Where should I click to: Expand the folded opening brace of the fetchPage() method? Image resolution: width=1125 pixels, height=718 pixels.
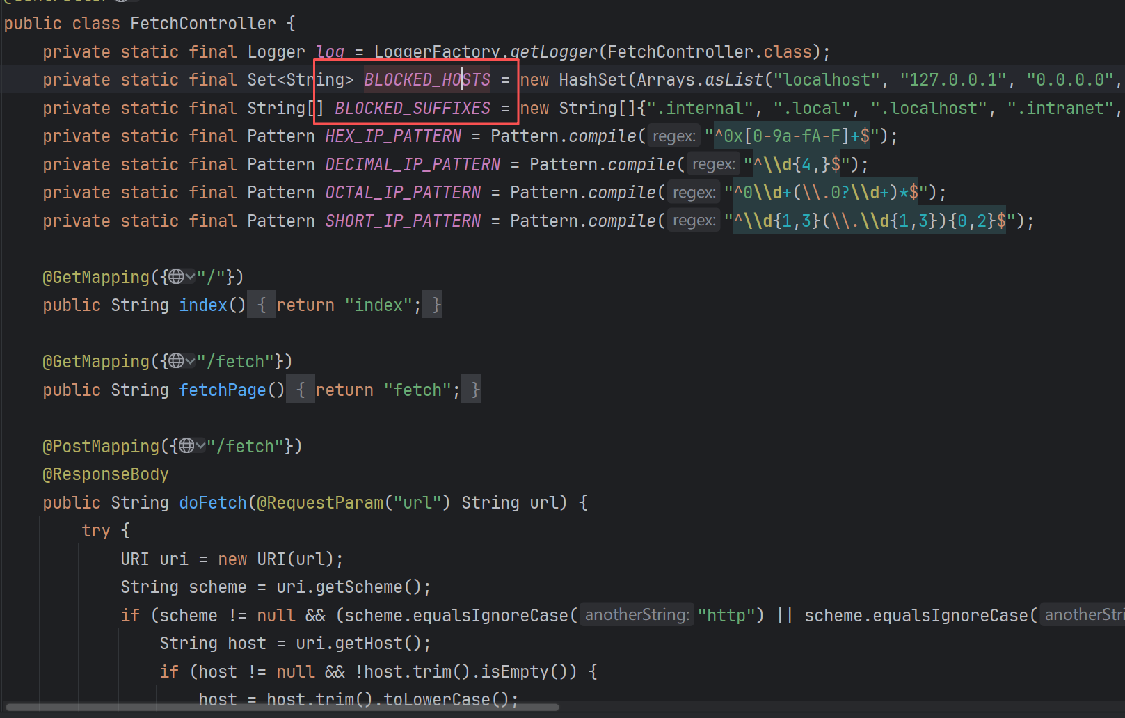point(301,390)
